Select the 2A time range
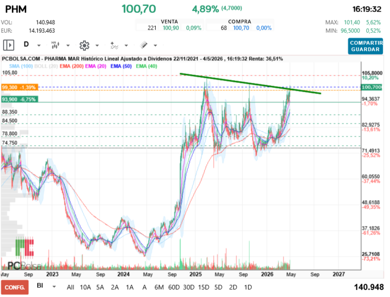 pyautogui.click(x=115, y=287)
